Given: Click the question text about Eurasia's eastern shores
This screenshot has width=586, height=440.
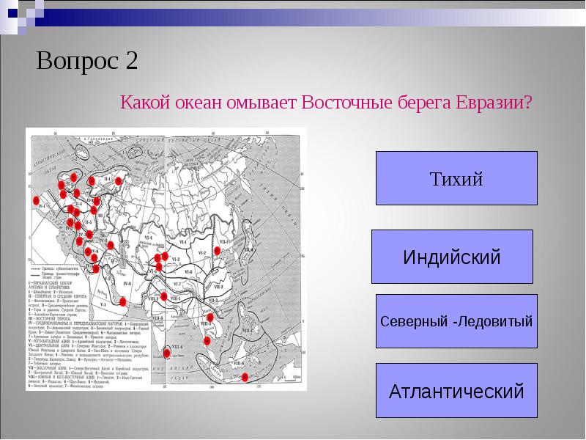Looking at the screenshot, I should click(325, 102).
